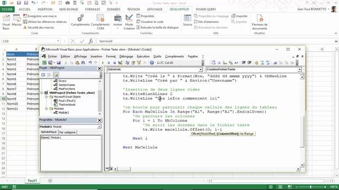Image resolution: width=339 pixels, height=190 pixels.
Task: Click Enregistrer une macro
Action: click(40, 16)
